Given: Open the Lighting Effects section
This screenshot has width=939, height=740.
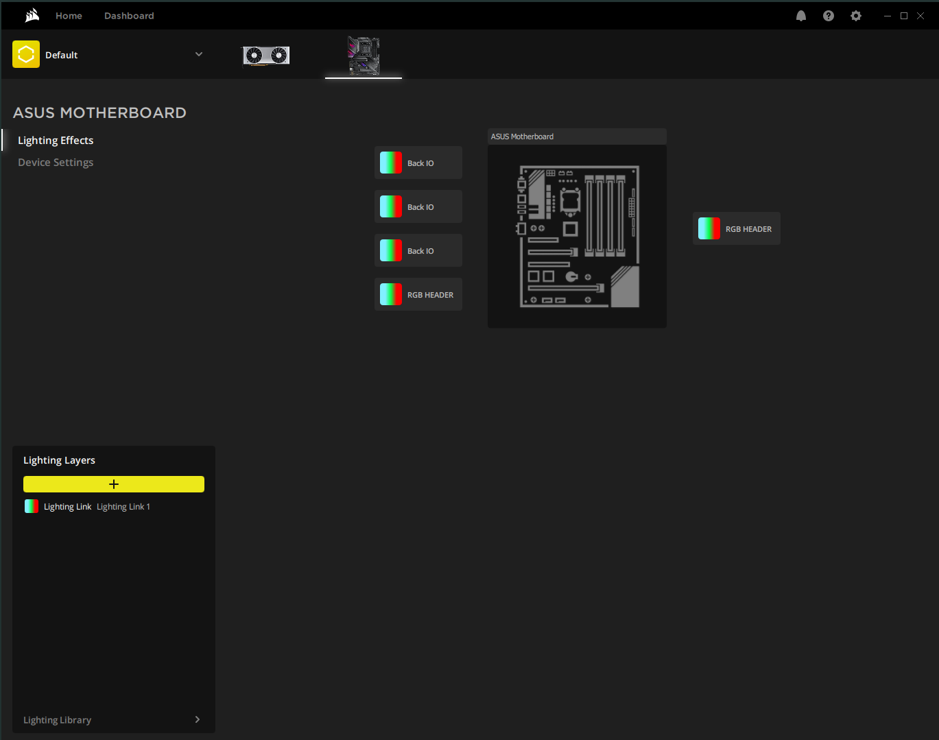Looking at the screenshot, I should 56,141.
